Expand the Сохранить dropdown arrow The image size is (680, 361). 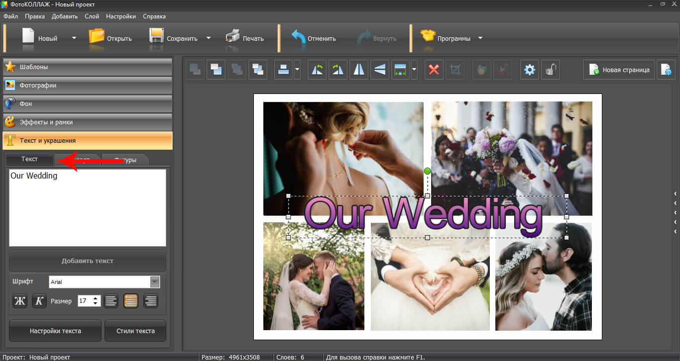(x=209, y=38)
